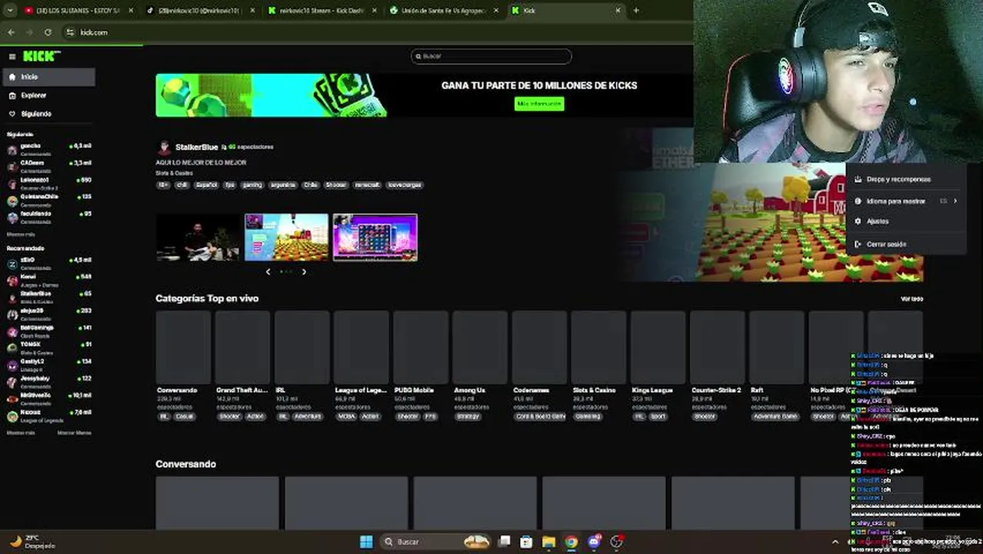Click the 'español' tag on featured stream
983x554 pixels.
[x=206, y=185]
